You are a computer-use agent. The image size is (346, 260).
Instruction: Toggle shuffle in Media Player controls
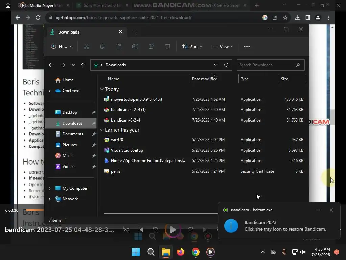[x=126, y=230]
